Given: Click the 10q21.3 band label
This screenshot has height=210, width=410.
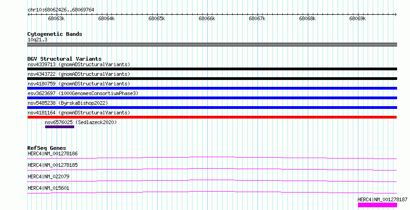Looking at the screenshot, I should pyautogui.click(x=37, y=40).
